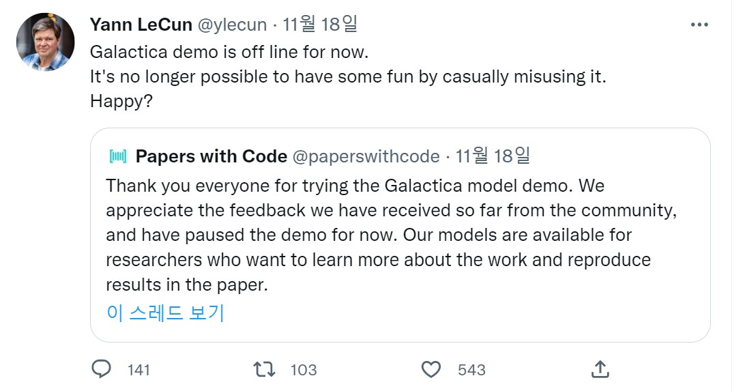Click the Papers with Code logo icon
The height and width of the screenshot is (391, 747).
[x=118, y=156]
